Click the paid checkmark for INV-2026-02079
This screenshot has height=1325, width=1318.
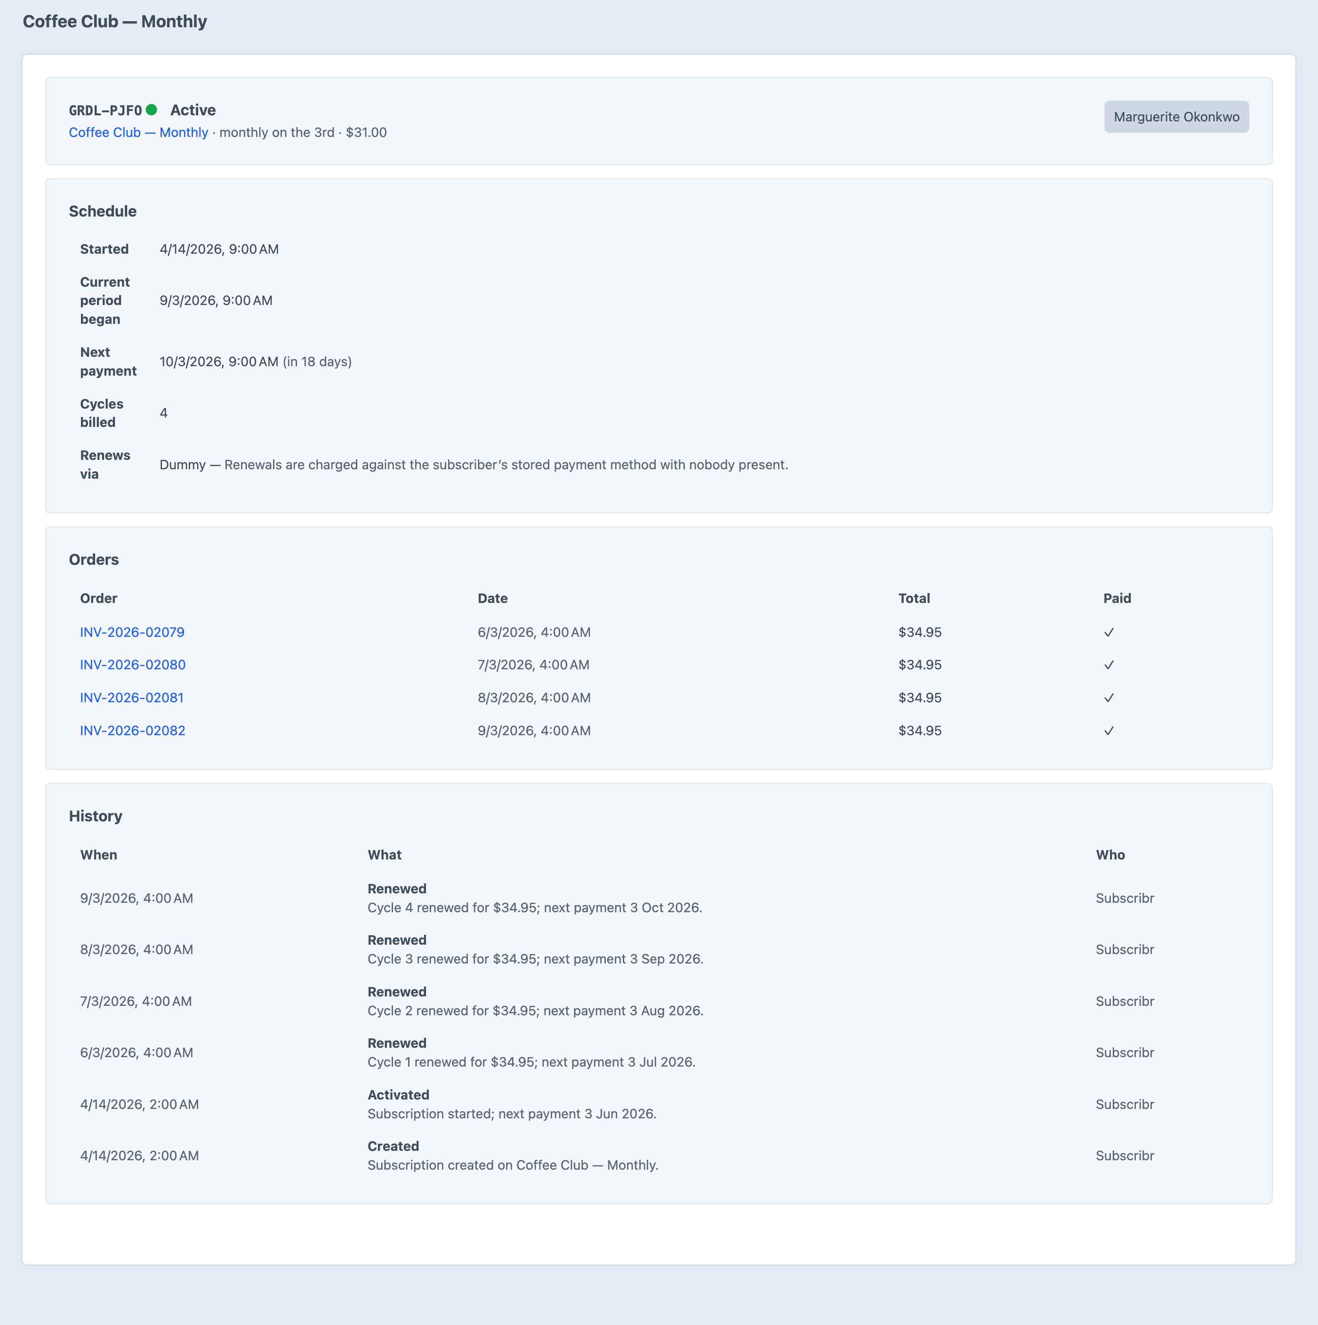click(x=1109, y=632)
